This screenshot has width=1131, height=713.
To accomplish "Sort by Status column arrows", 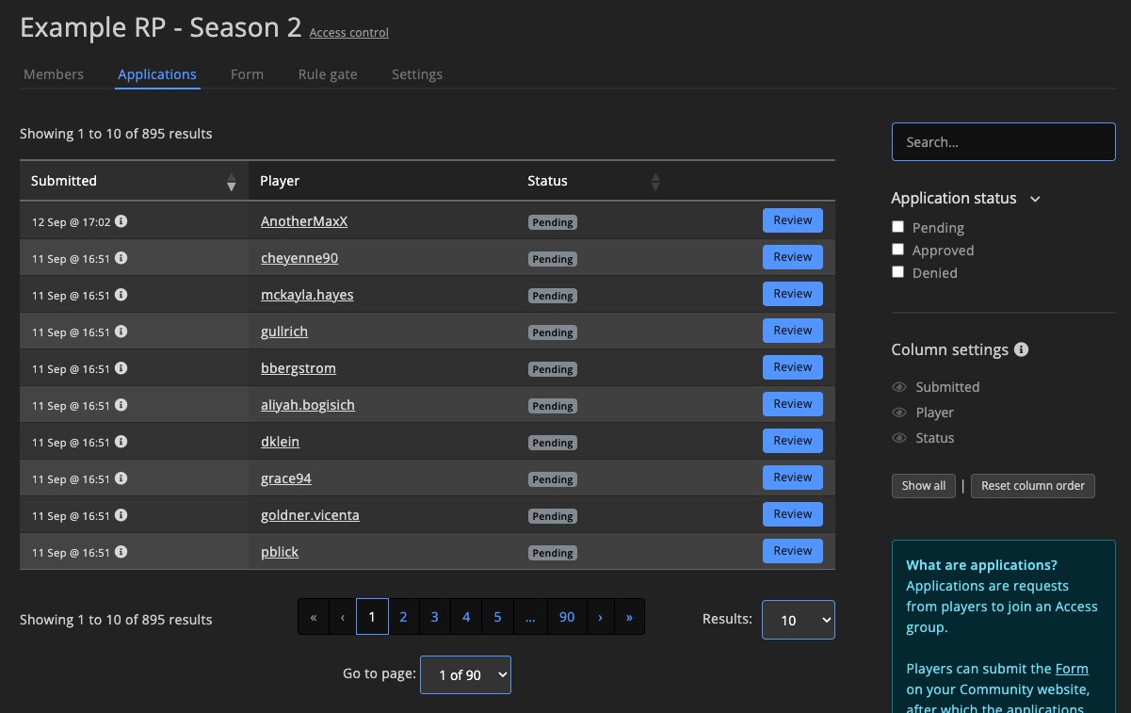I will coord(655,182).
